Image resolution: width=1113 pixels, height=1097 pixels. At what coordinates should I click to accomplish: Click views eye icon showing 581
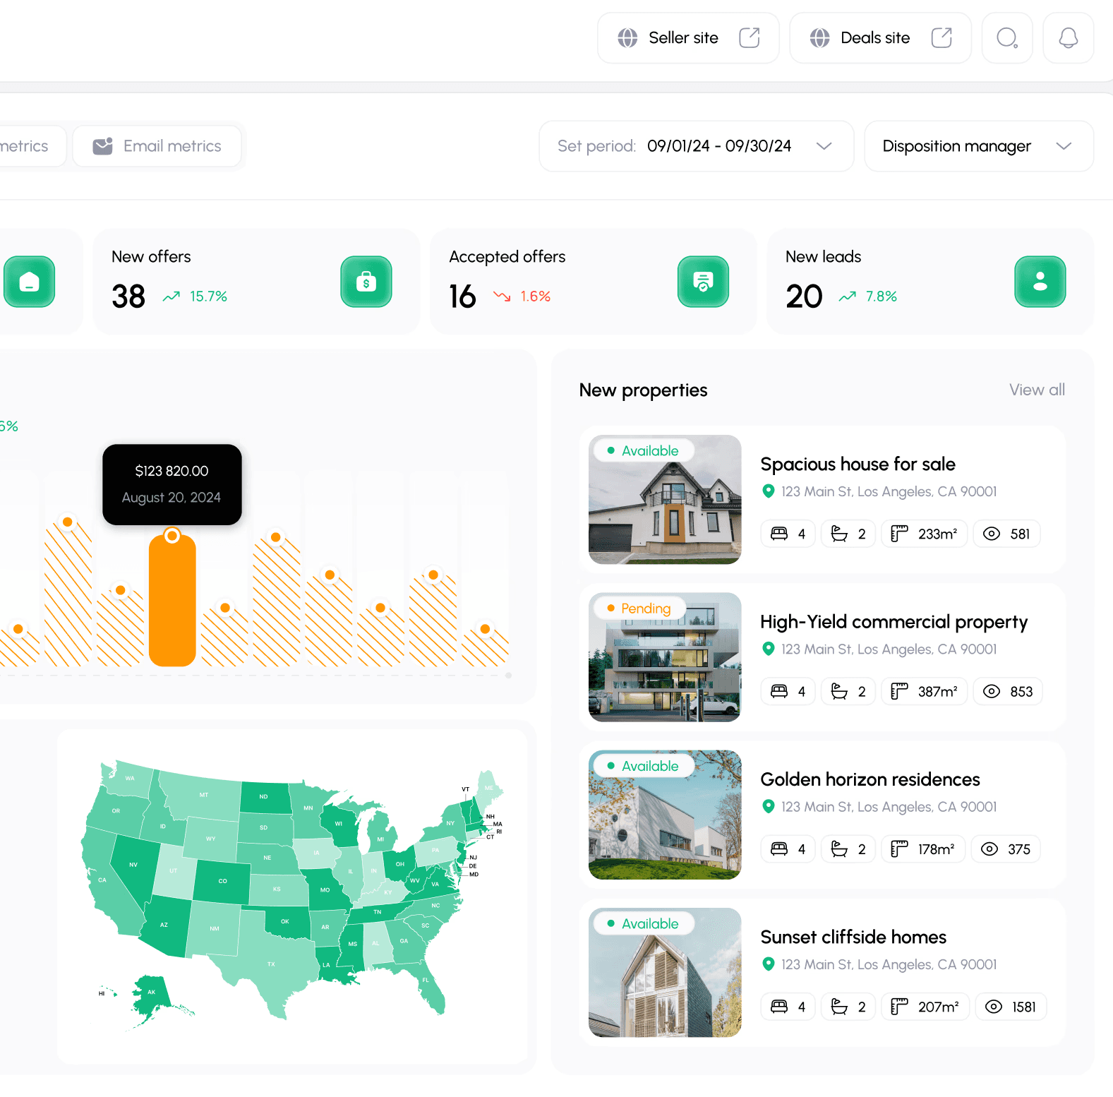(992, 534)
